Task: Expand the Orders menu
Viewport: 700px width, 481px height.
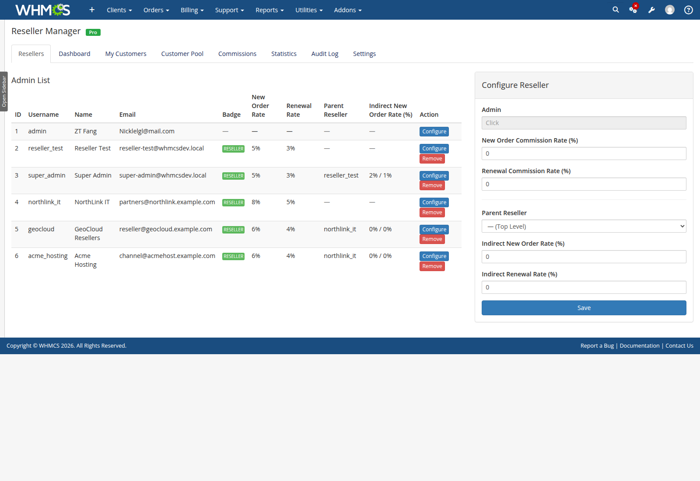Action: [x=156, y=10]
